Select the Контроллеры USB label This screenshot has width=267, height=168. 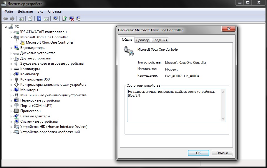tap(35, 79)
